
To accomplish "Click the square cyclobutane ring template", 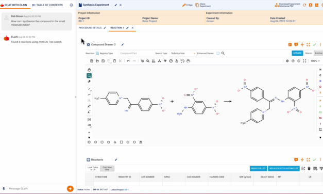I will tap(122, 142).
